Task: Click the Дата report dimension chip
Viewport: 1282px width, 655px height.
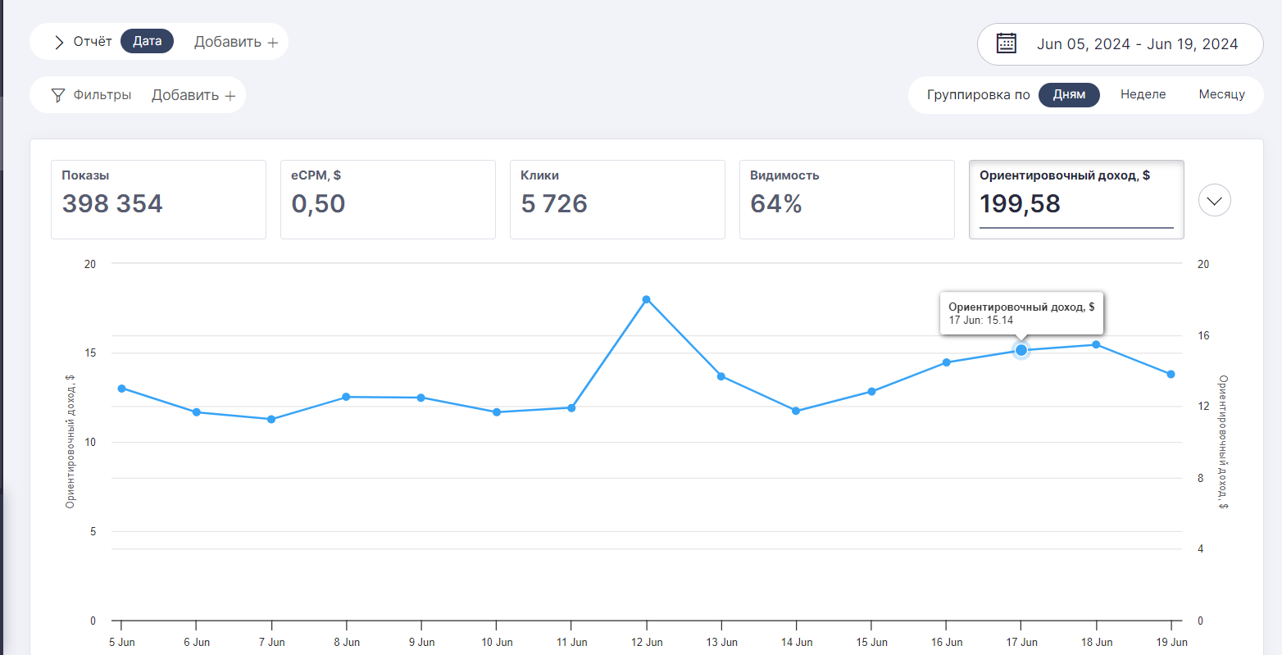Action: 147,41
